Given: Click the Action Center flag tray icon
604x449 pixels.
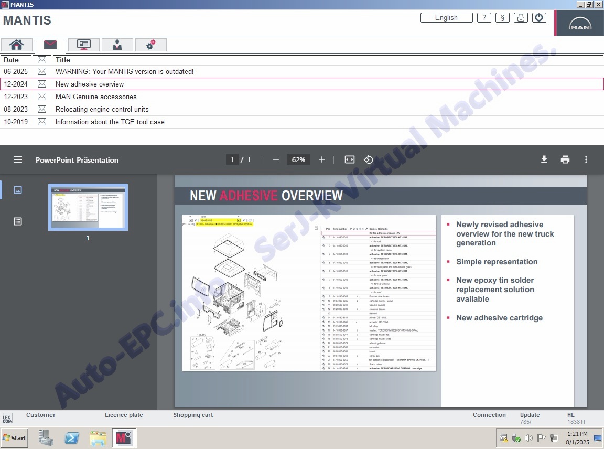Looking at the screenshot, I should (x=541, y=438).
